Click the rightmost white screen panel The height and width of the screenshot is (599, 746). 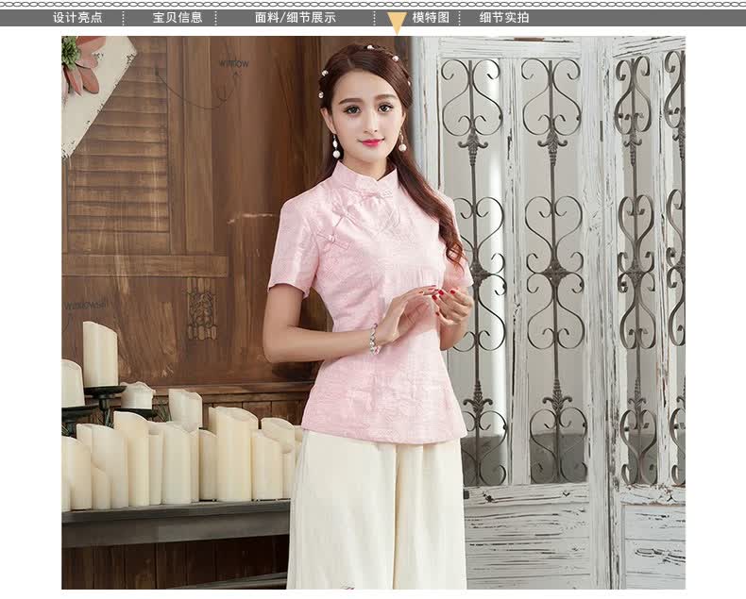(652, 283)
